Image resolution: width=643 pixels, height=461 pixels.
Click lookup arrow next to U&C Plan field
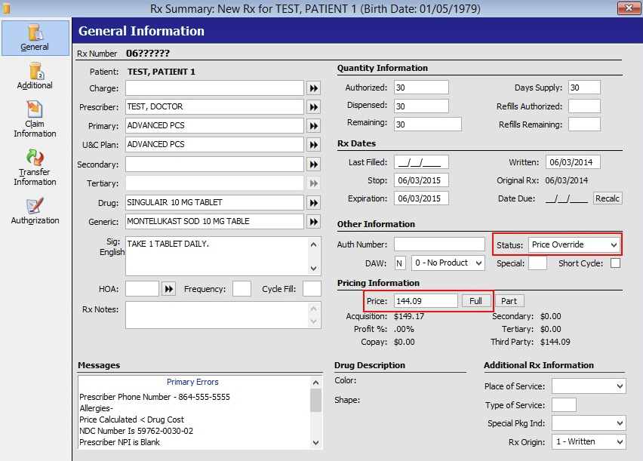coord(314,145)
